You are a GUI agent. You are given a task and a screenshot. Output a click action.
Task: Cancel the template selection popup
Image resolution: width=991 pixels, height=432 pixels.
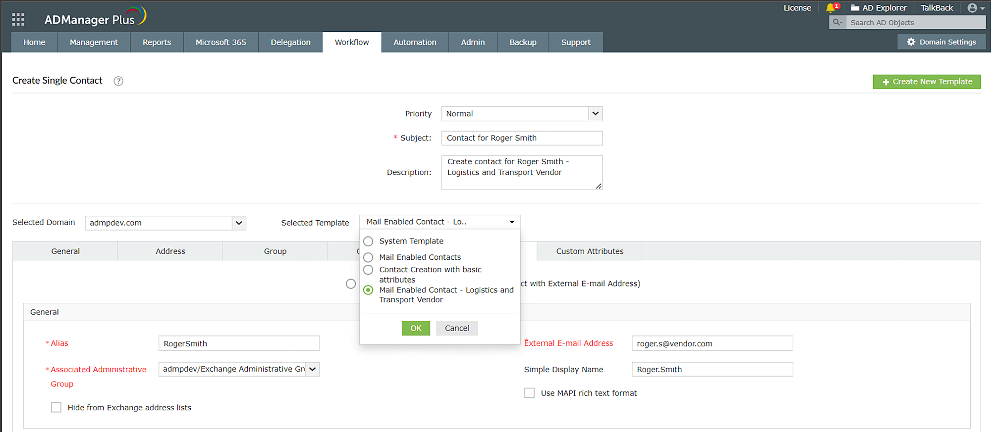tap(457, 328)
